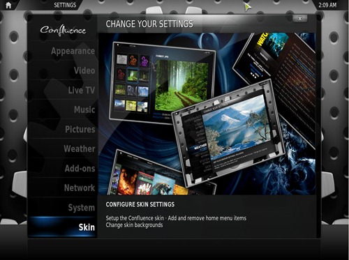Click the 2:09 AM clock
Image resolution: width=349 pixels, height=260 pixels.
tap(327, 5)
